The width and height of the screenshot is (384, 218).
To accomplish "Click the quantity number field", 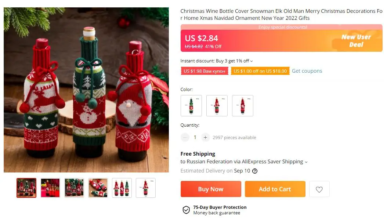I will (195, 137).
